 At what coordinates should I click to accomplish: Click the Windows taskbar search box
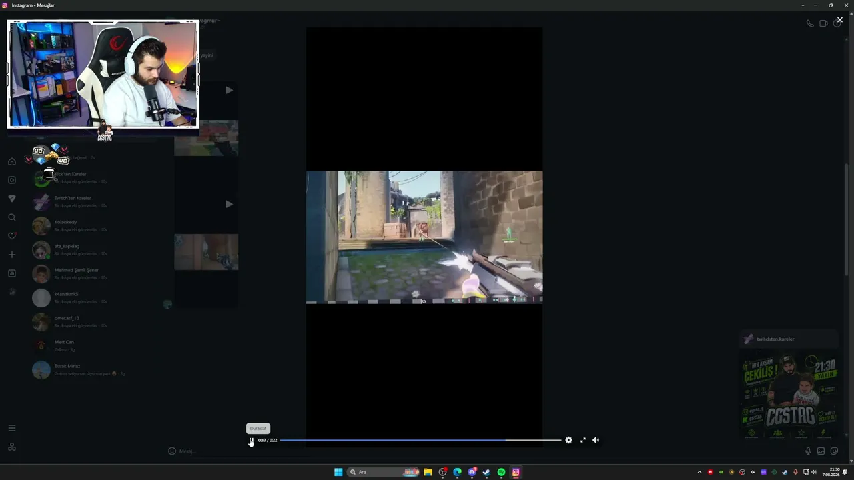tap(384, 472)
